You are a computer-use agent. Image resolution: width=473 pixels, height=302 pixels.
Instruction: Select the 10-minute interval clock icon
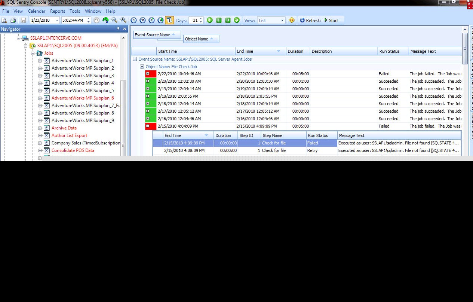142,20
